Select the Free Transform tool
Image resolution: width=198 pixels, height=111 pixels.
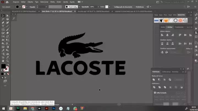pyautogui.click(x=7, y=40)
